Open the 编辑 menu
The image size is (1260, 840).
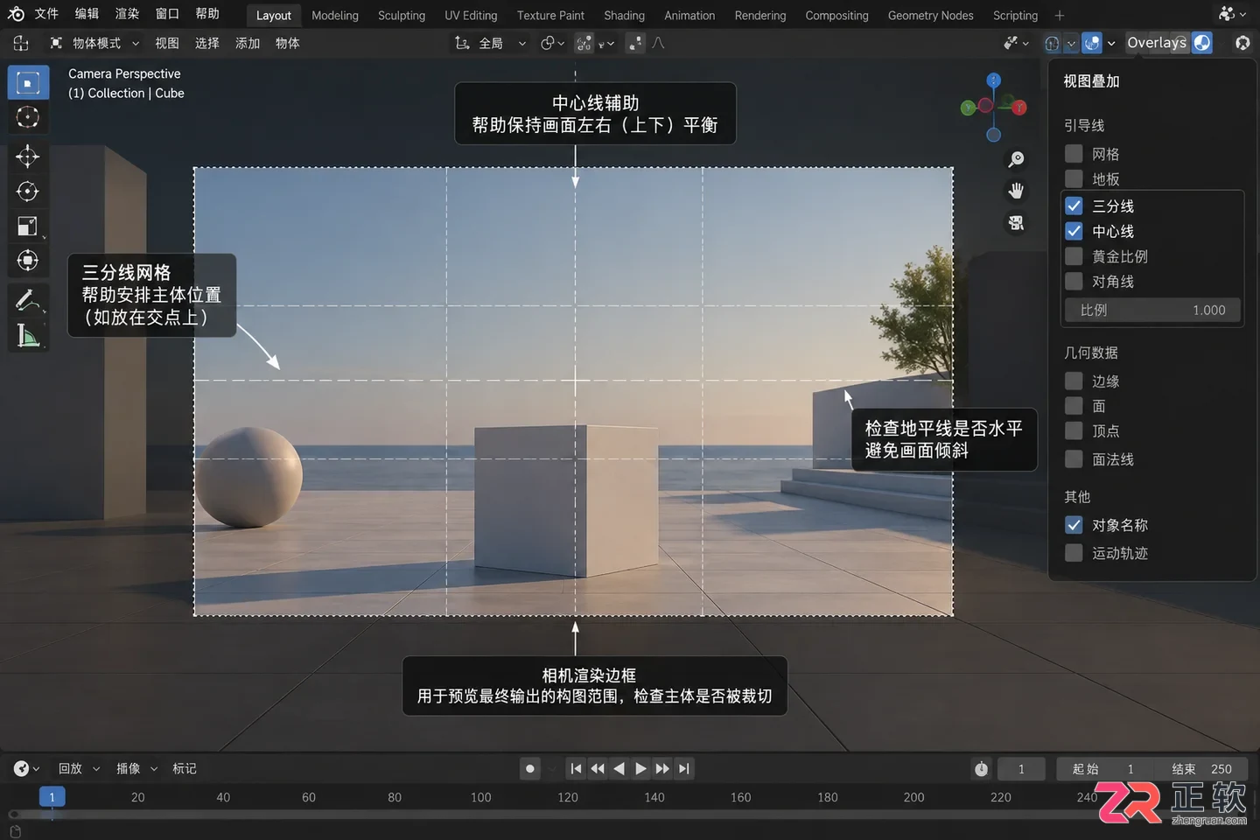point(87,14)
